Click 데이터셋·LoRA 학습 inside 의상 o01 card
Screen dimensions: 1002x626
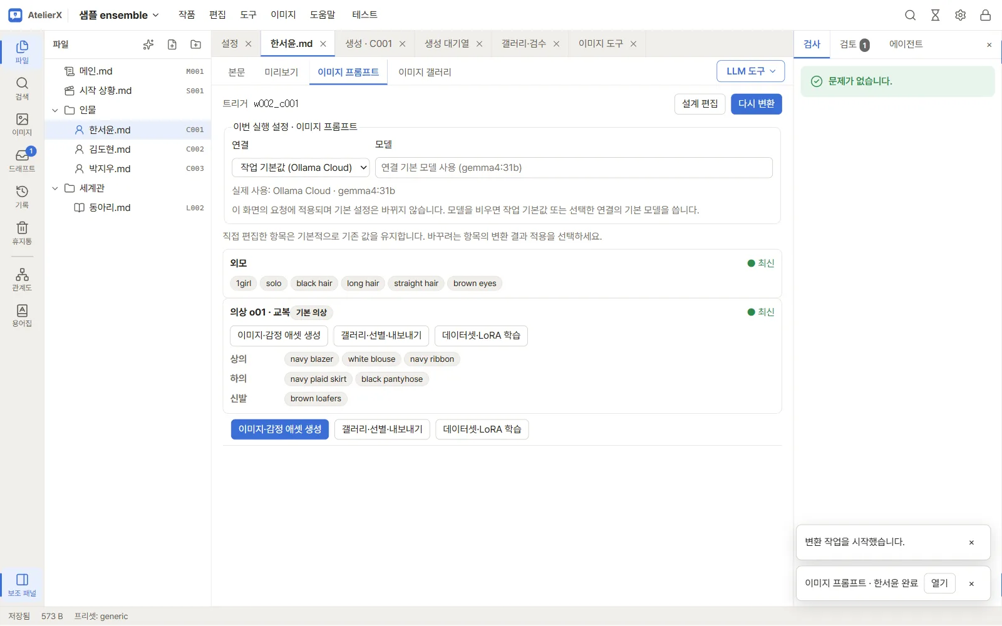tap(481, 336)
